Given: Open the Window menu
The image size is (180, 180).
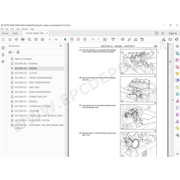Looking at the screenshot, I should 25,29.
